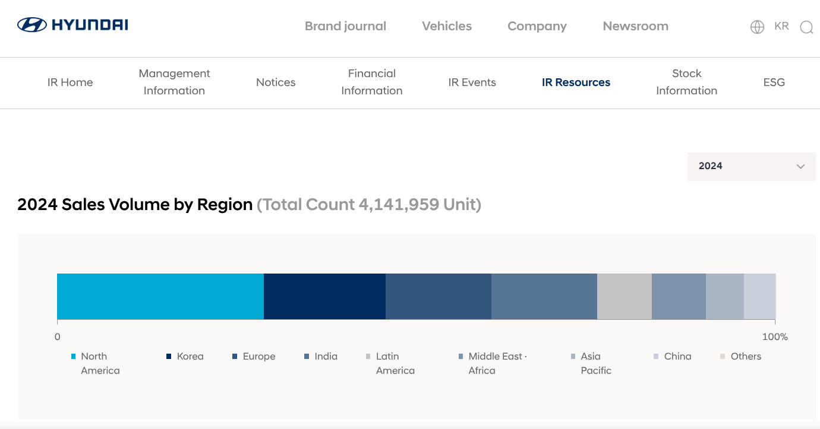Image resolution: width=820 pixels, height=429 pixels.
Task: Select the IR Resources tab
Action: point(576,82)
